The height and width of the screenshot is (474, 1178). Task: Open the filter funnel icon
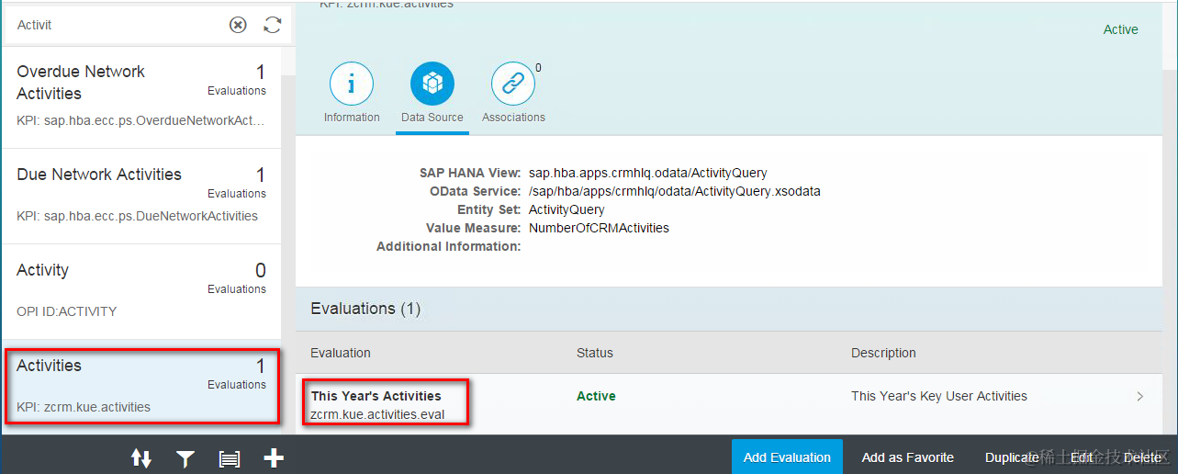point(185,457)
